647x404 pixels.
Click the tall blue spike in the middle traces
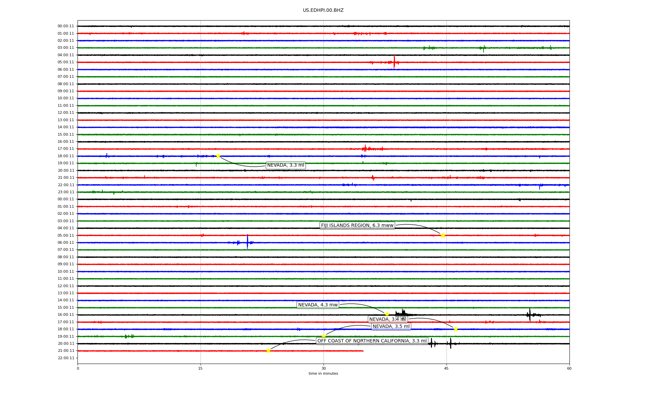[247, 241]
